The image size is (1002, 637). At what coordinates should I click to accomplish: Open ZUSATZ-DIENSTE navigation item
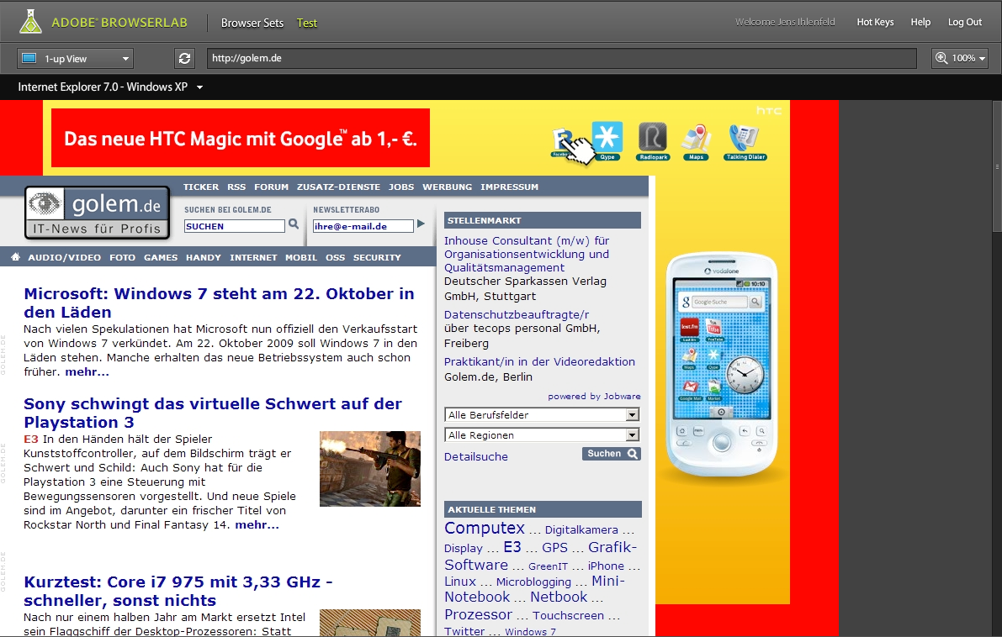pos(338,187)
